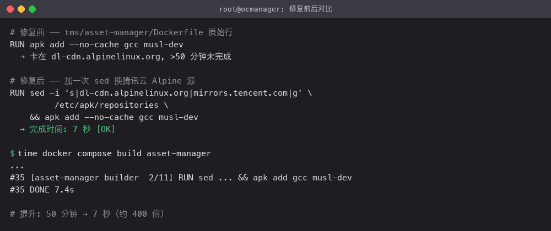Click the first 'RUN apk add --no-cache' line
This screenshot has height=231, width=551.
point(96,45)
